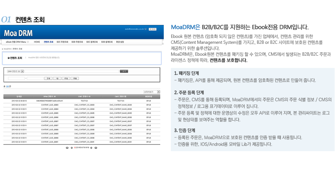This screenshot has height=169, width=335.
Task: Click the CMS 컨텐츠명 column header
Action: tap(121, 97)
